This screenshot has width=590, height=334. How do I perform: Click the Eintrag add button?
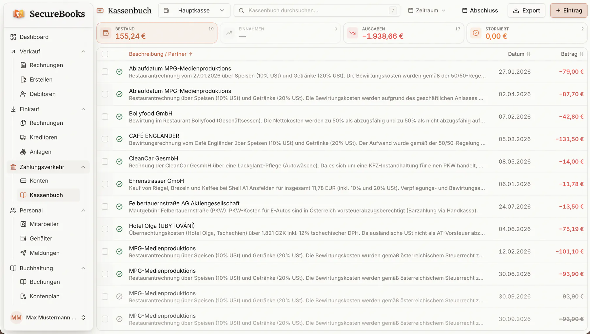click(x=569, y=10)
